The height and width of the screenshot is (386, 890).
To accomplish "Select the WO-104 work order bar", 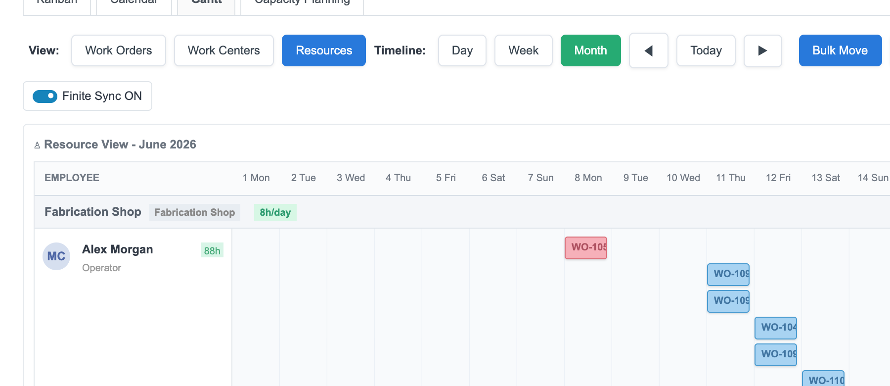I will tap(776, 328).
